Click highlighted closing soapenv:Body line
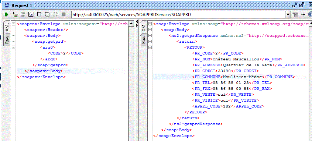The height and width of the screenshot is (141, 312). (x=44, y=71)
